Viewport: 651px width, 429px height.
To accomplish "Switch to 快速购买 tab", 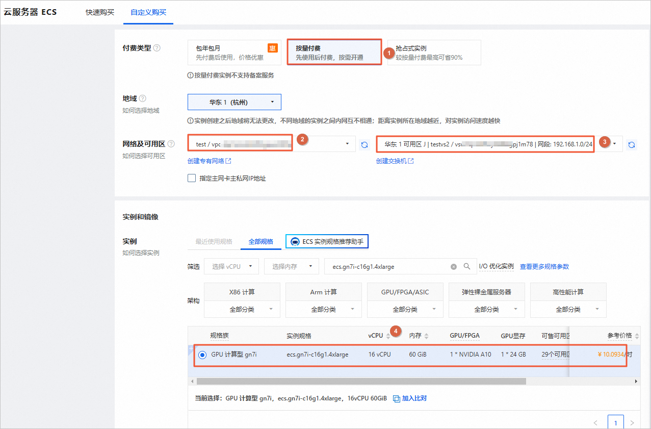I will coord(100,12).
